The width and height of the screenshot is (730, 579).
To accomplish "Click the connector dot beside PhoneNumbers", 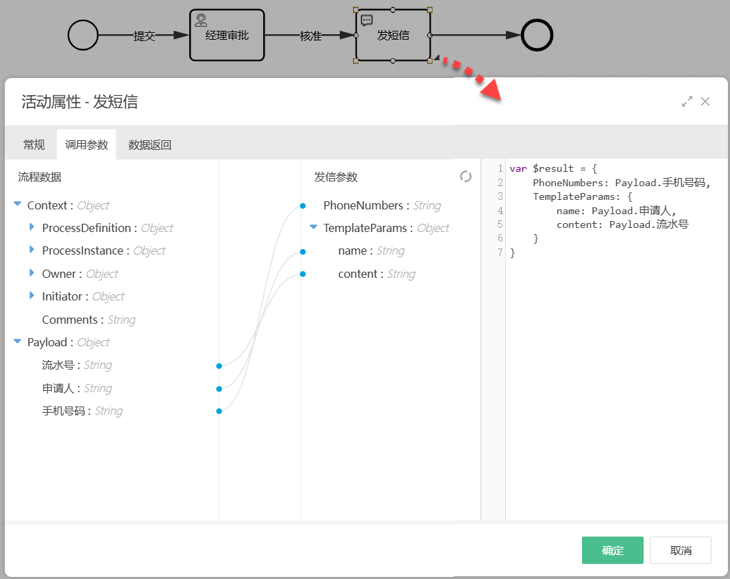I will [302, 206].
